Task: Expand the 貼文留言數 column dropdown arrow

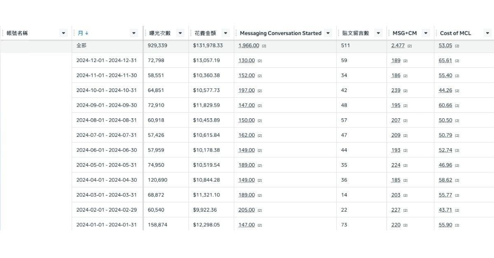Action: (x=379, y=33)
